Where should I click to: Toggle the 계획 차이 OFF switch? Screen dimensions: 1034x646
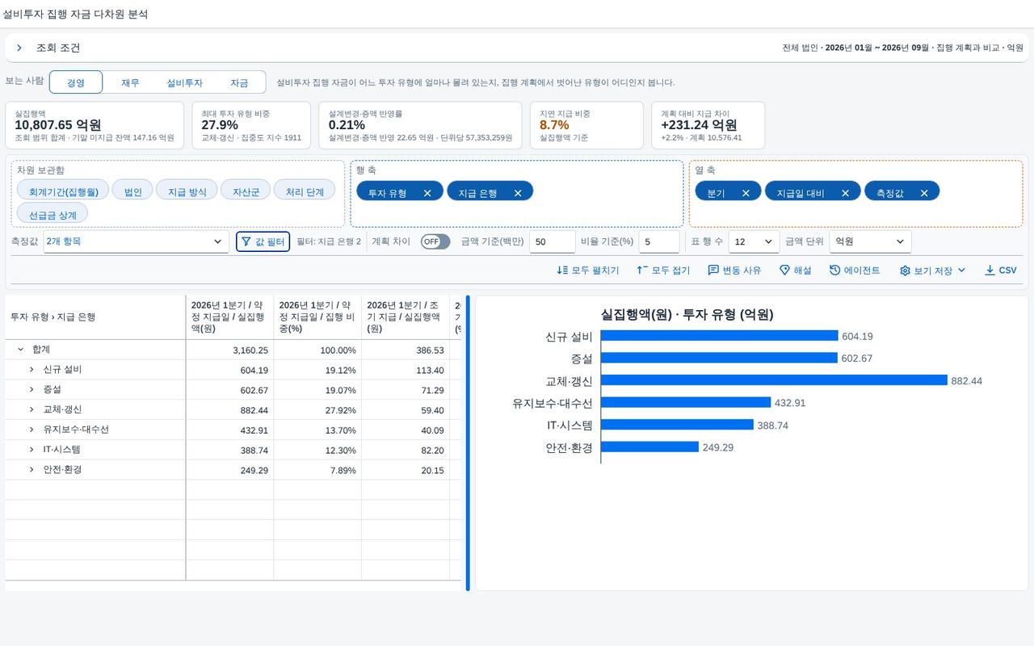(x=435, y=241)
